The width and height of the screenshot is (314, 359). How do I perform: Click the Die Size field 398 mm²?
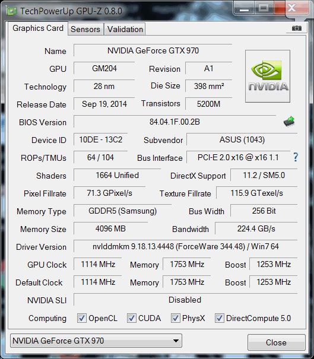click(209, 86)
